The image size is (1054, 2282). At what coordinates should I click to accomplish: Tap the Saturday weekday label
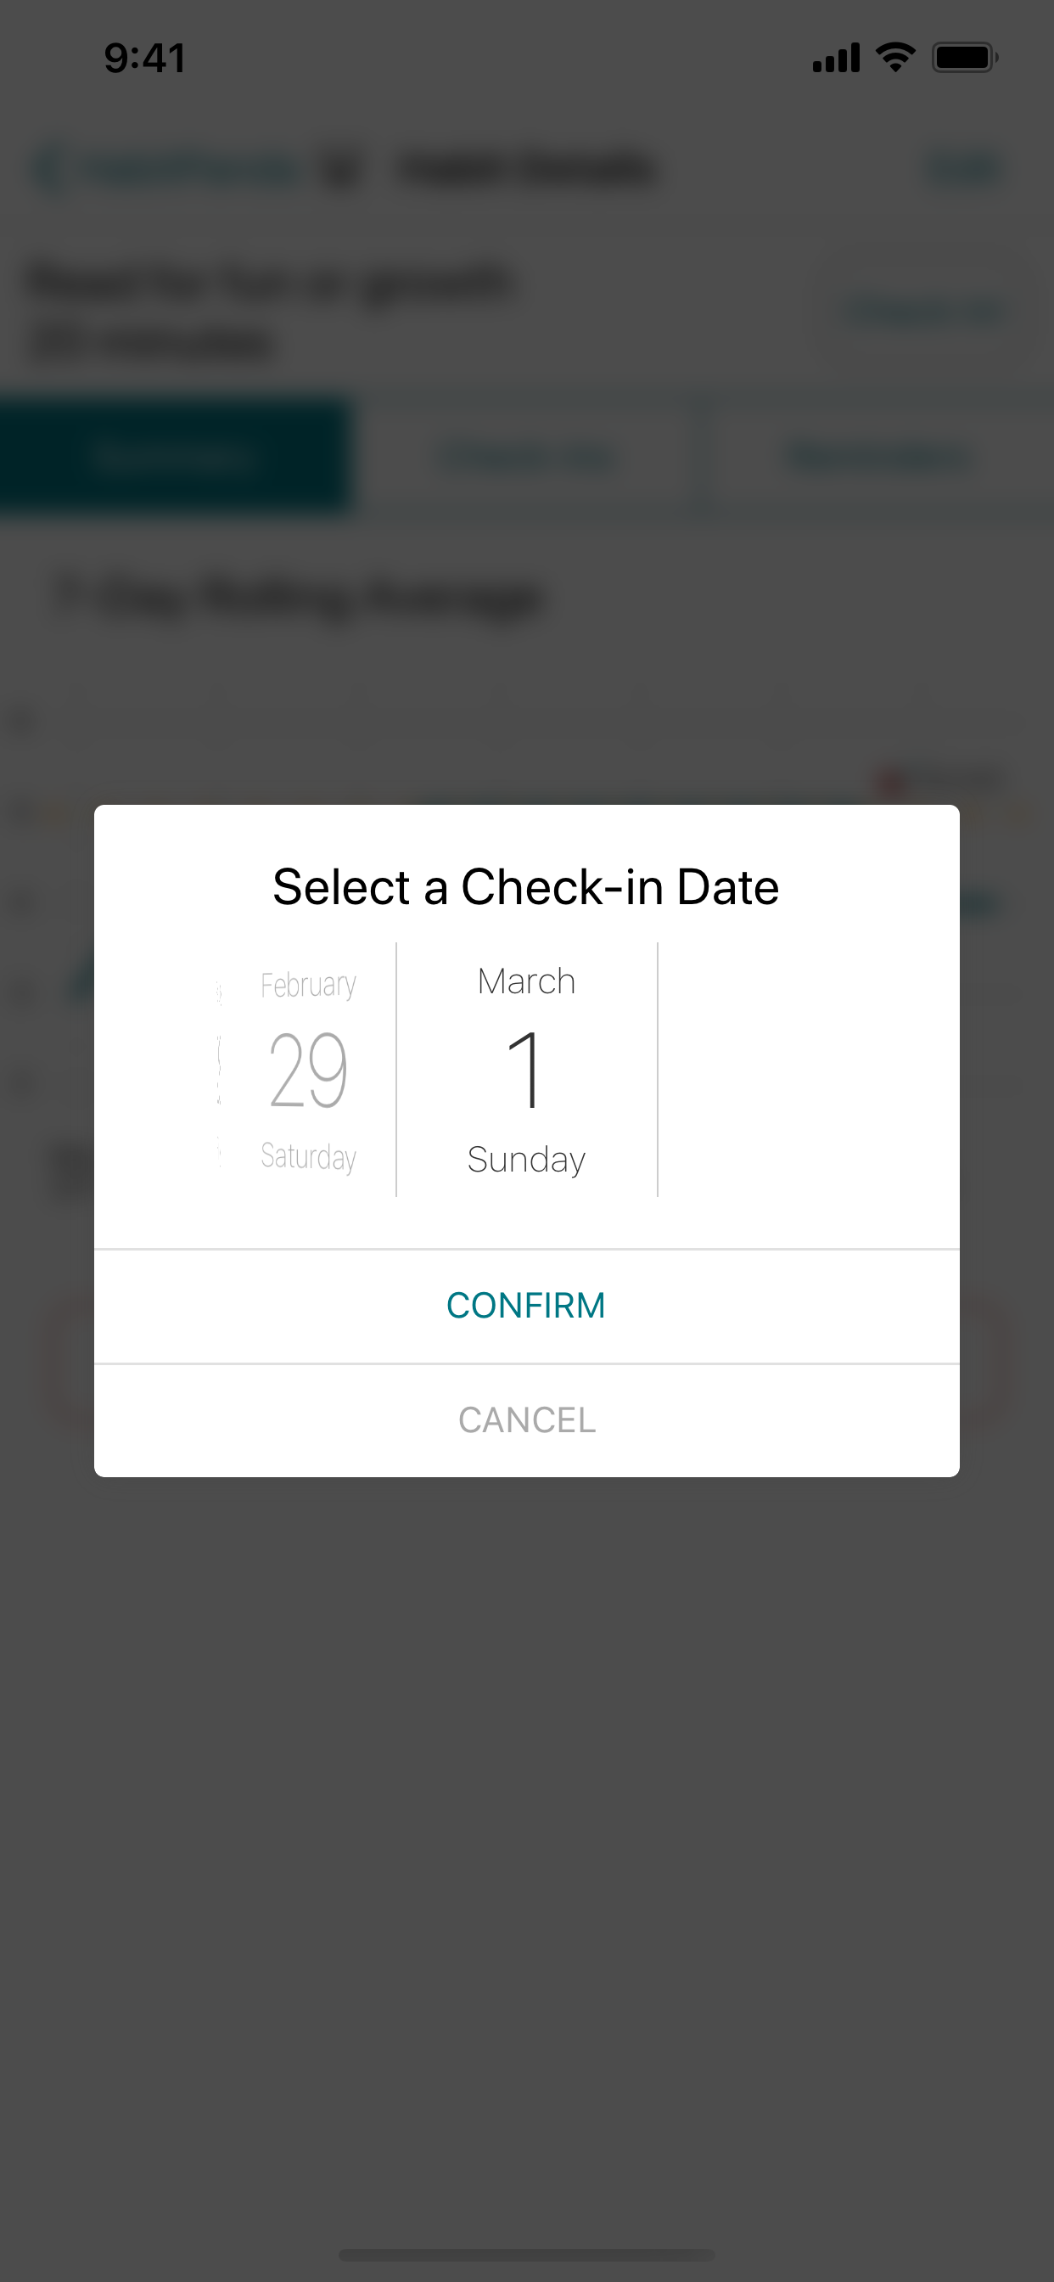(x=308, y=1156)
